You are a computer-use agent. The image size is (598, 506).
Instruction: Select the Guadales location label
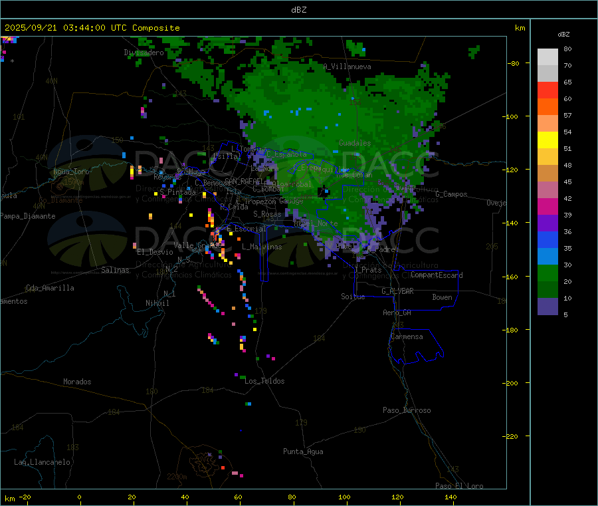click(355, 143)
